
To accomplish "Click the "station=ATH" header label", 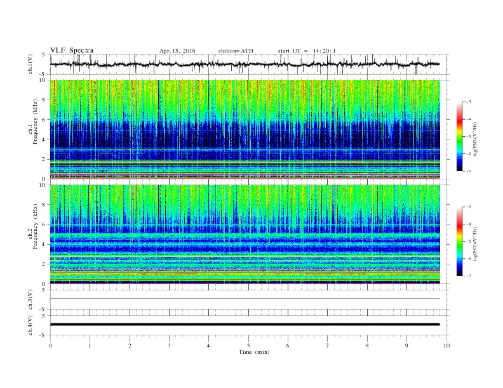I will pyautogui.click(x=236, y=51).
